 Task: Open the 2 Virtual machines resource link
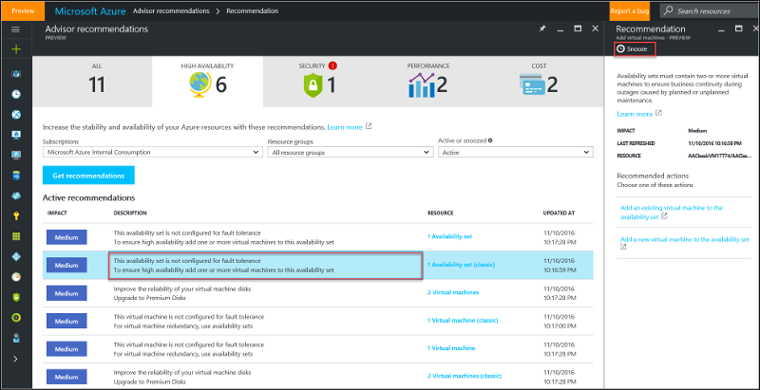tap(453, 293)
